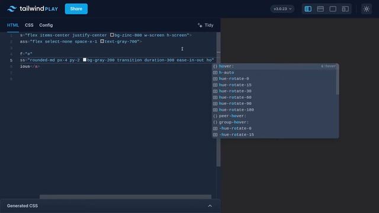The width and height of the screenshot is (379, 213).
Task: Select the vertical split layout icon
Action: point(308,9)
